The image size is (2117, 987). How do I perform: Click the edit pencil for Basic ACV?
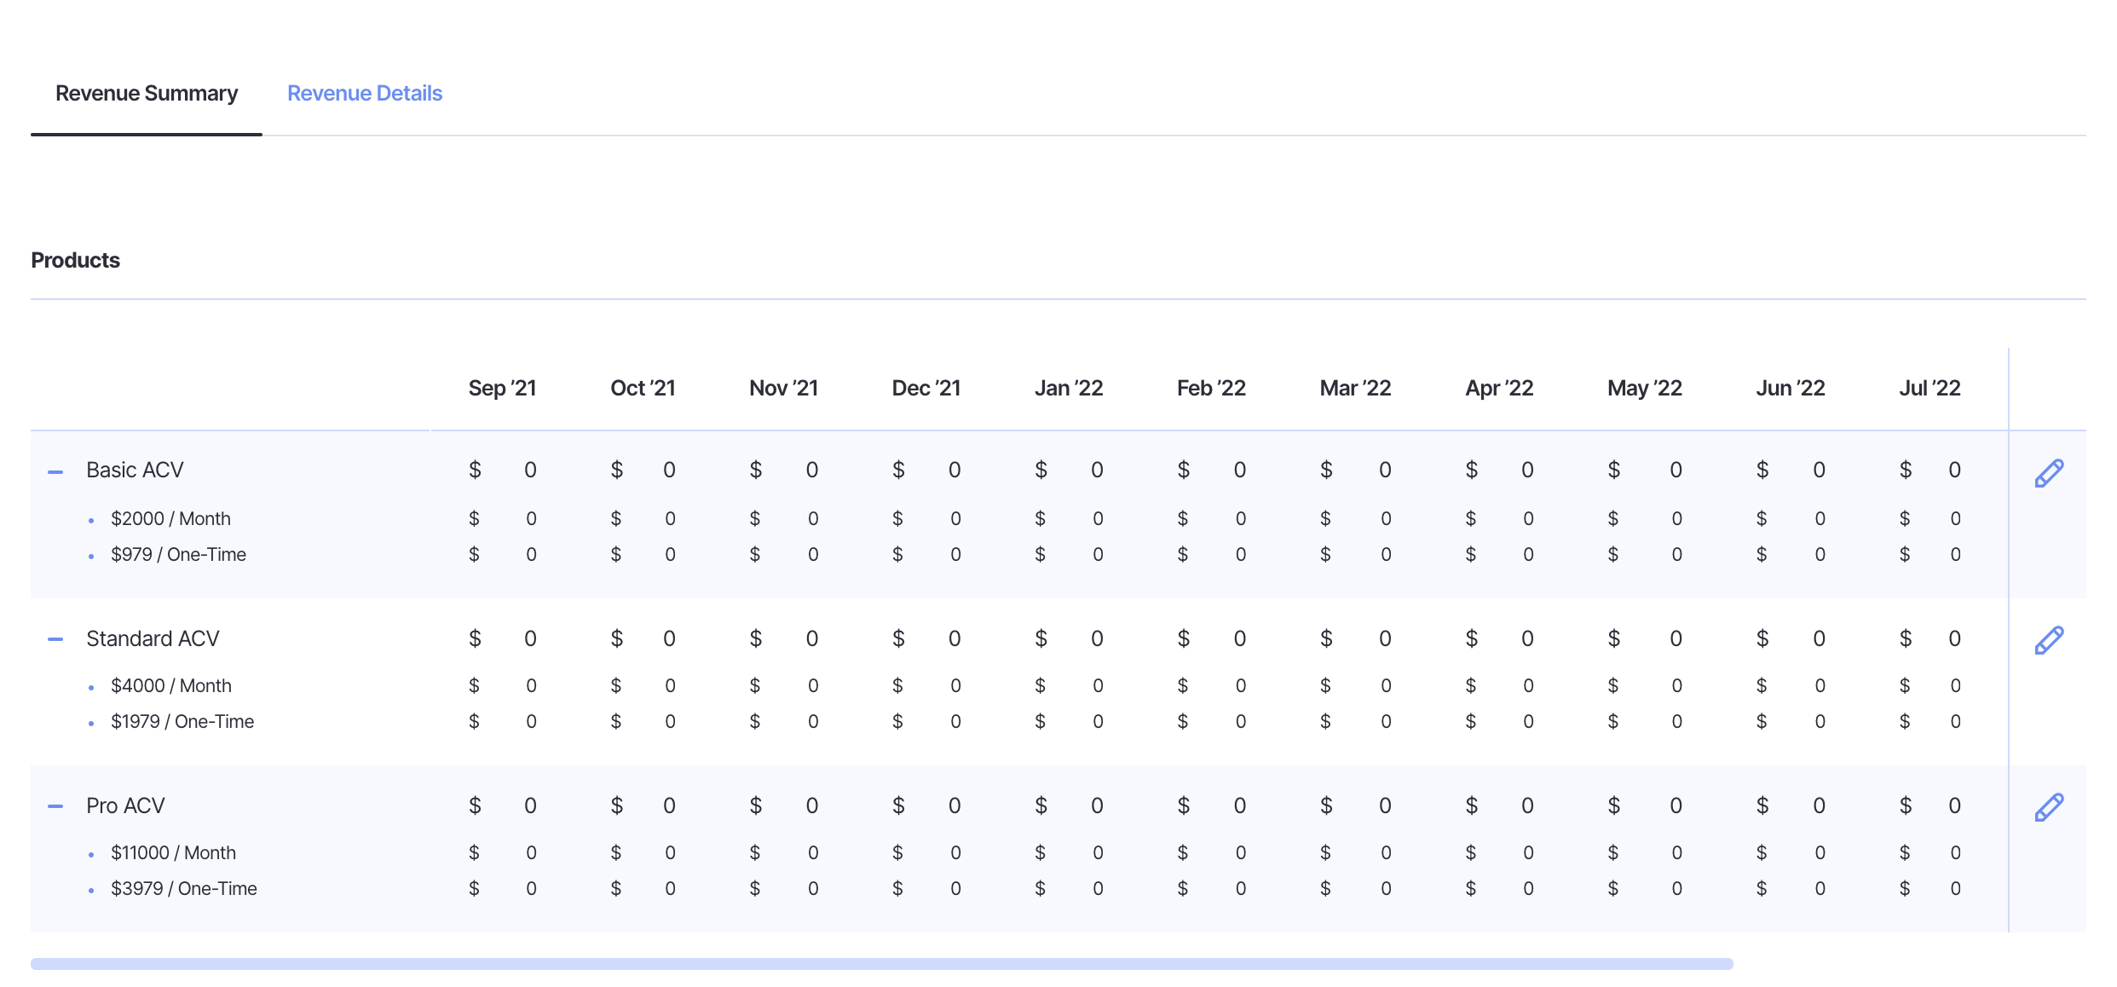click(x=2049, y=473)
